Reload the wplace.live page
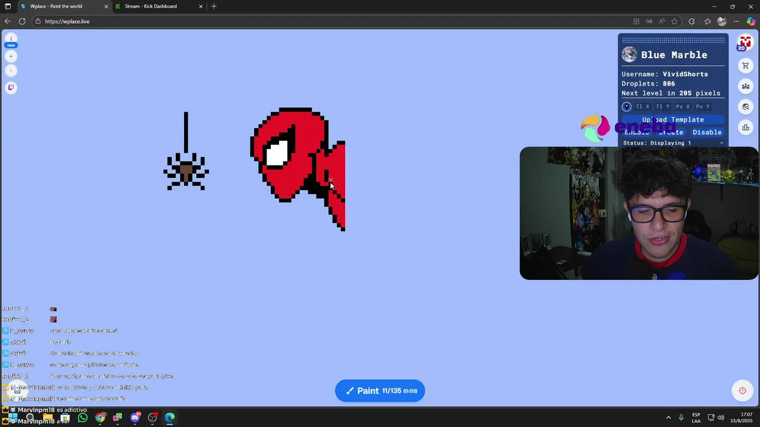The height and width of the screenshot is (427, 760). pyautogui.click(x=22, y=21)
